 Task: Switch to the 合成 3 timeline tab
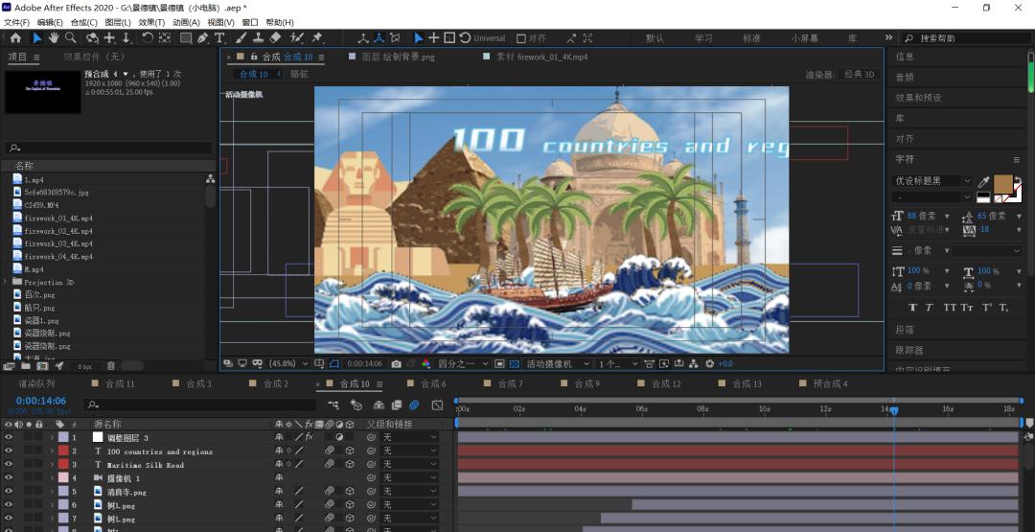(x=197, y=384)
